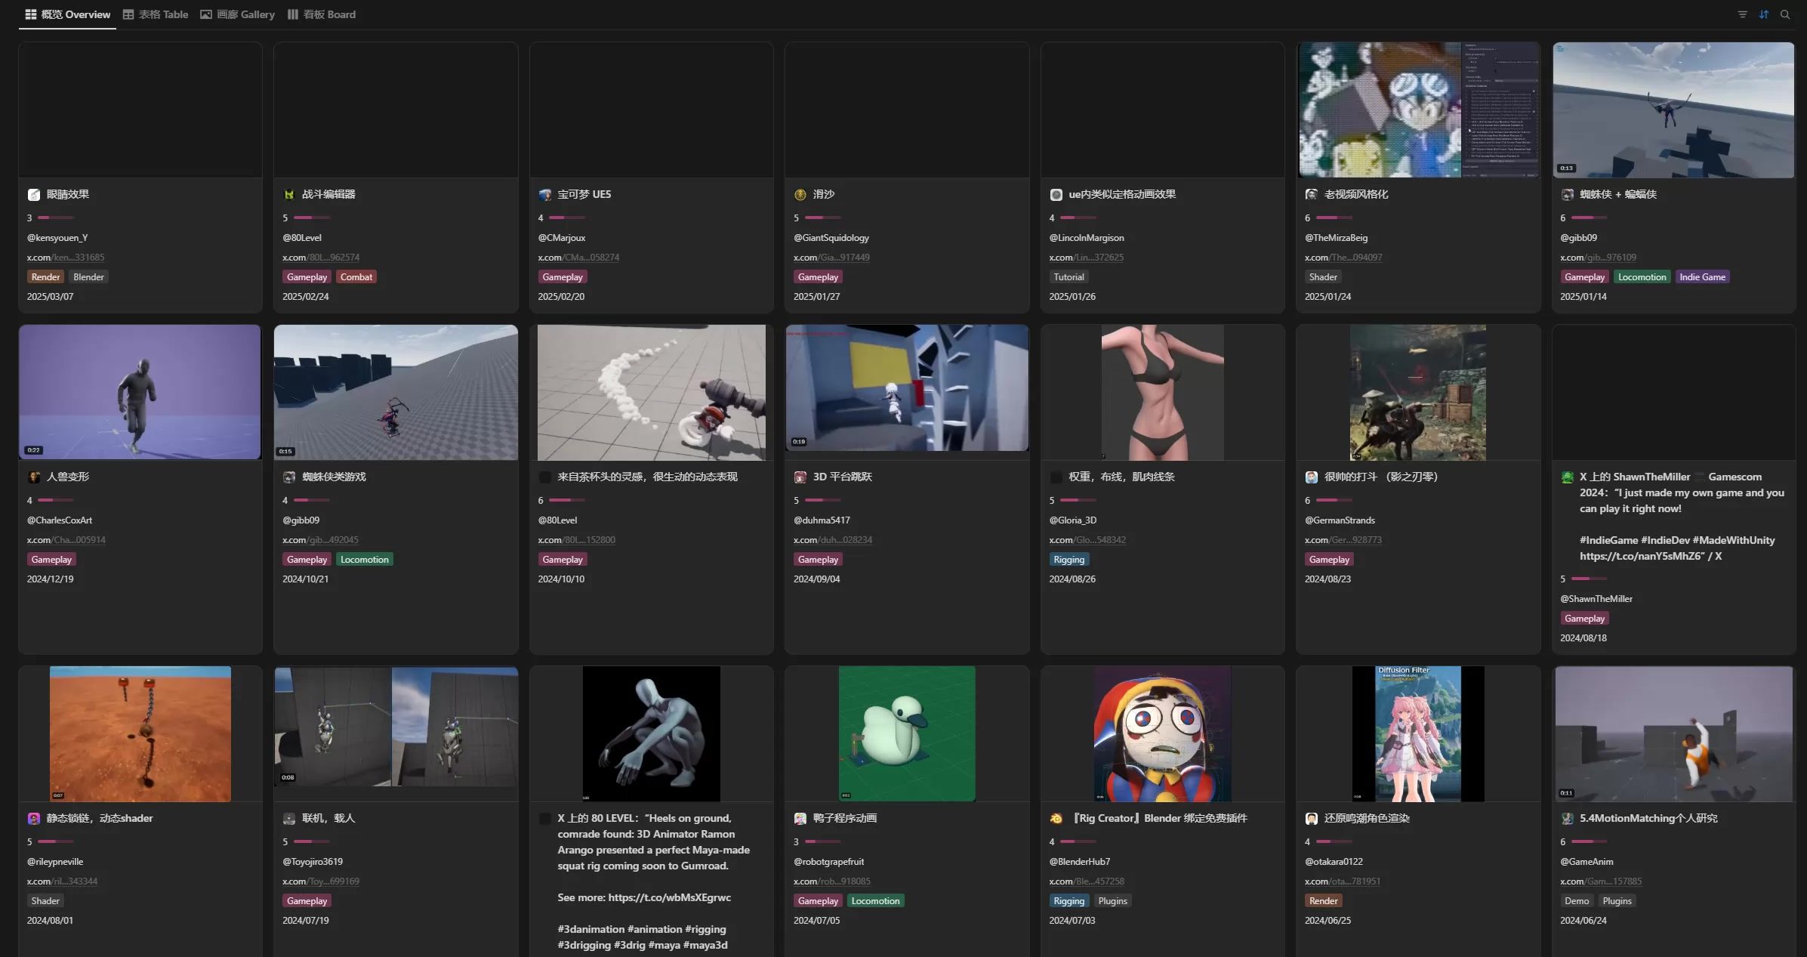Click the page icon beside 眼睛效果
Image resolution: width=1807 pixels, height=957 pixels.
pos(34,195)
